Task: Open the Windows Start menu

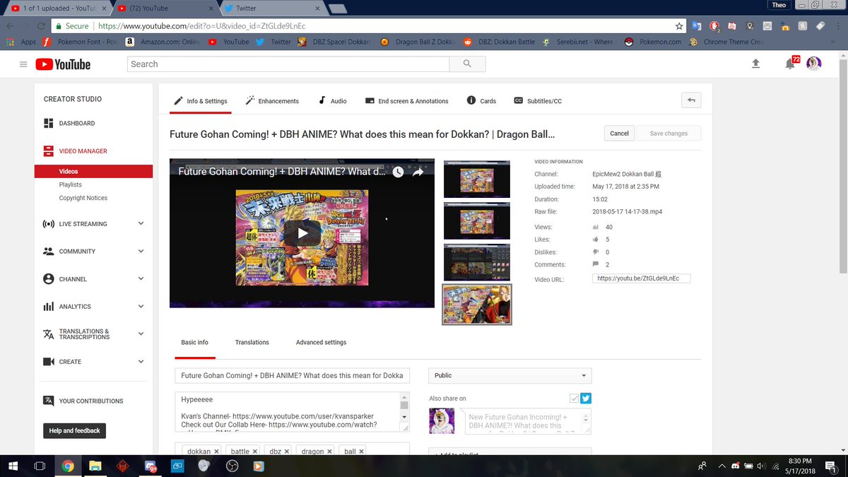Action: point(13,466)
